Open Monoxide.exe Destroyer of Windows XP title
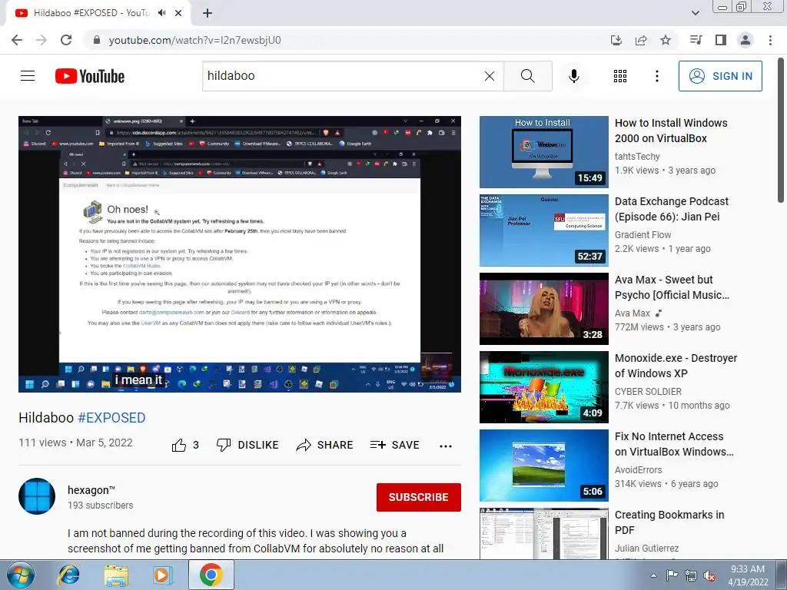This screenshot has width=787, height=590. [x=676, y=365]
